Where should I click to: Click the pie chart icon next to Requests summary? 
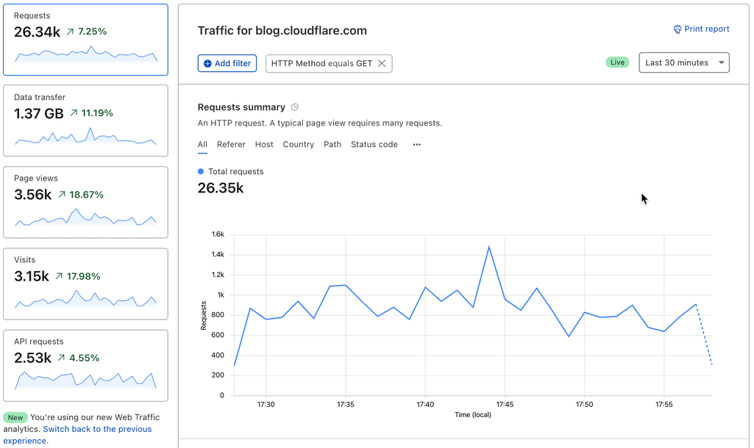click(295, 107)
